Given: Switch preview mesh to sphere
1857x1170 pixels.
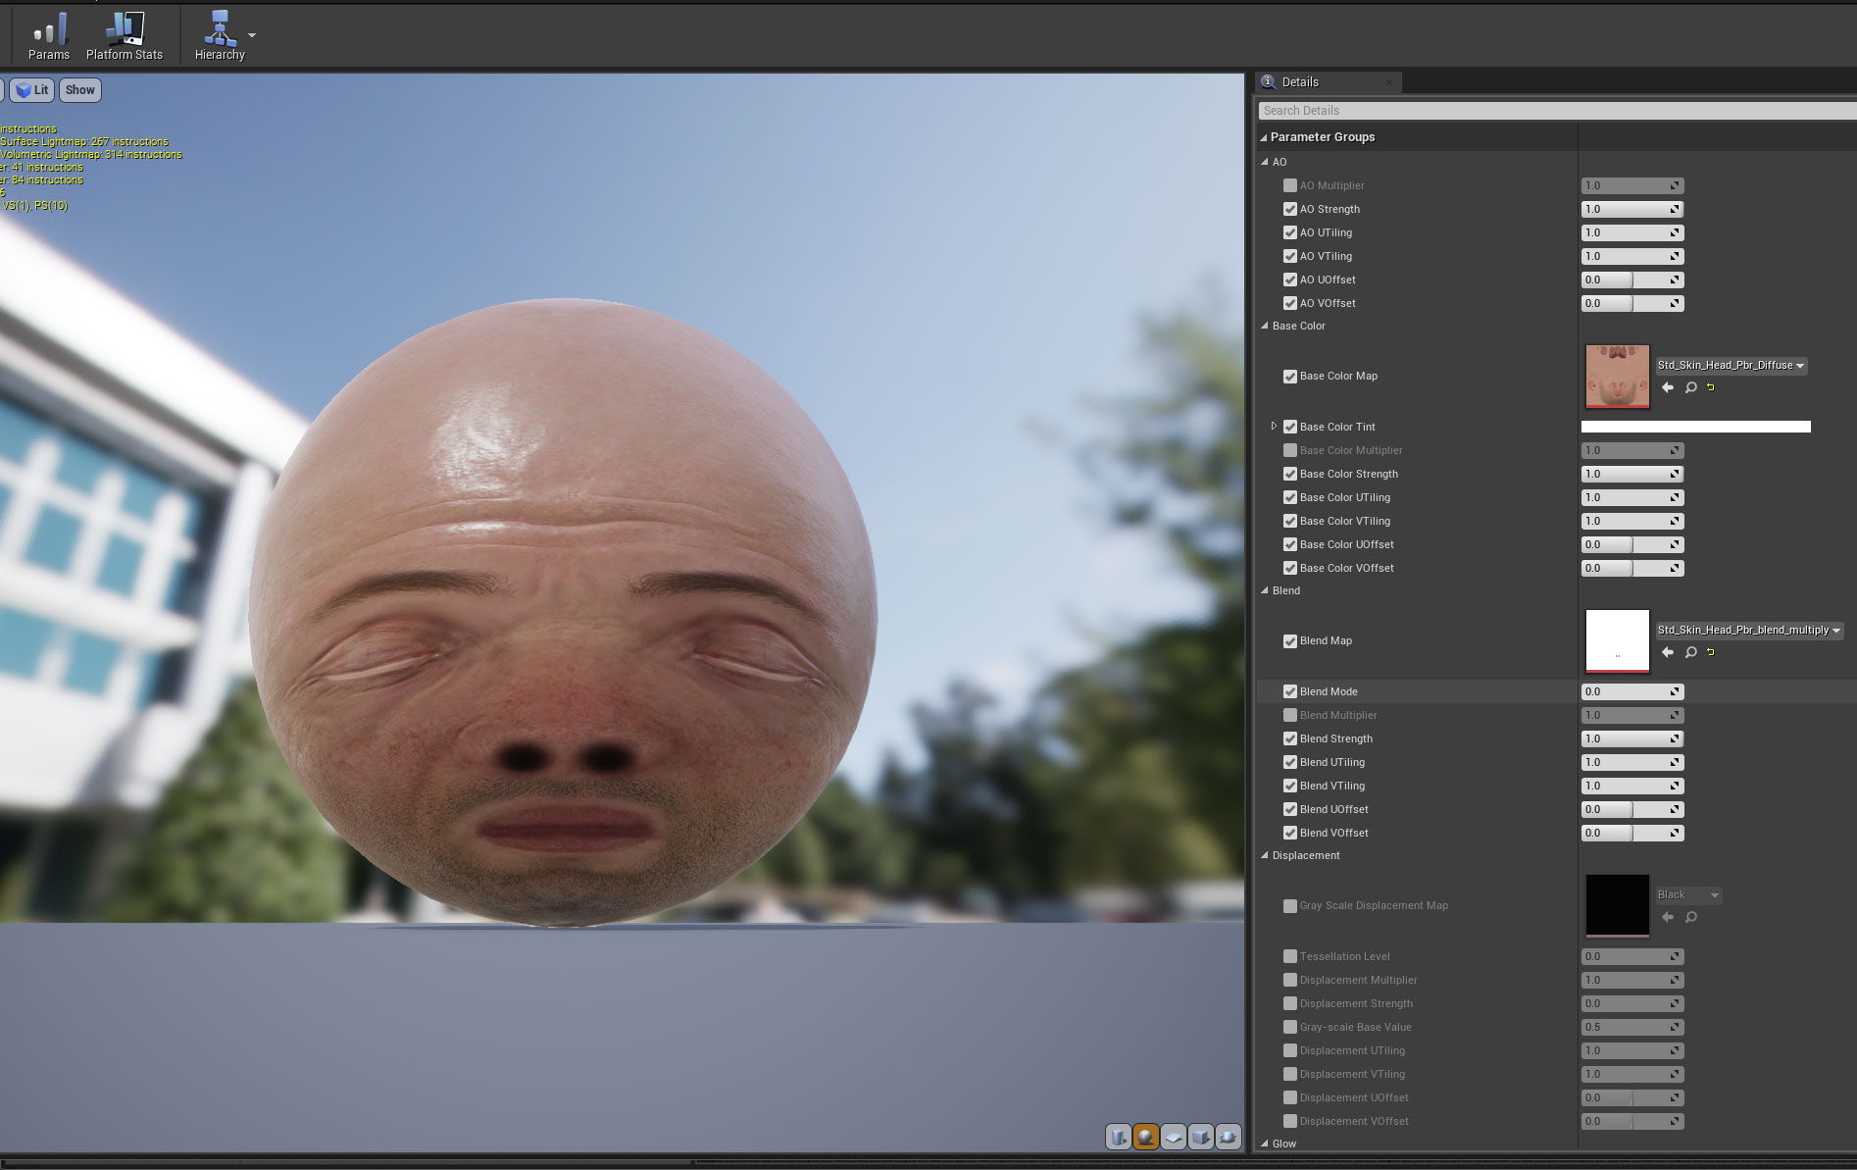Looking at the screenshot, I should coord(1145,1137).
